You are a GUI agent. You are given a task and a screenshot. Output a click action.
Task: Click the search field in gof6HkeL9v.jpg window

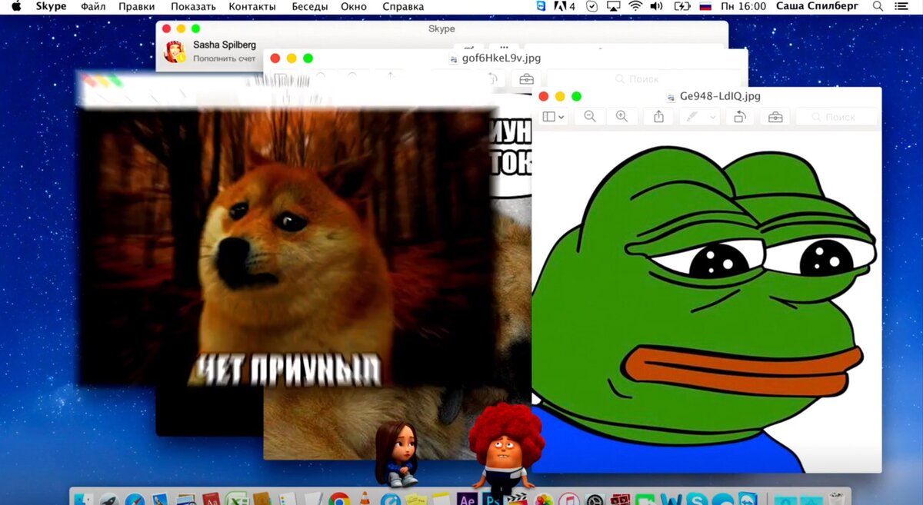tap(642, 78)
